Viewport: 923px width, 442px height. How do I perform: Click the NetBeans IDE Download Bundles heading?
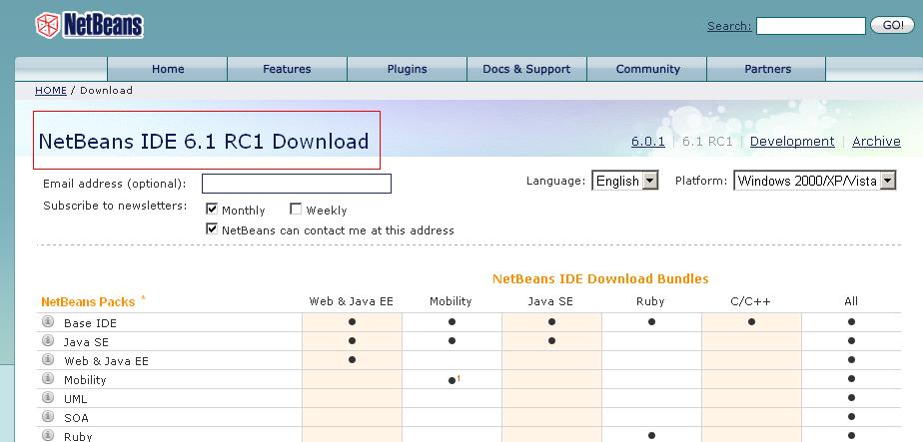tap(600, 278)
